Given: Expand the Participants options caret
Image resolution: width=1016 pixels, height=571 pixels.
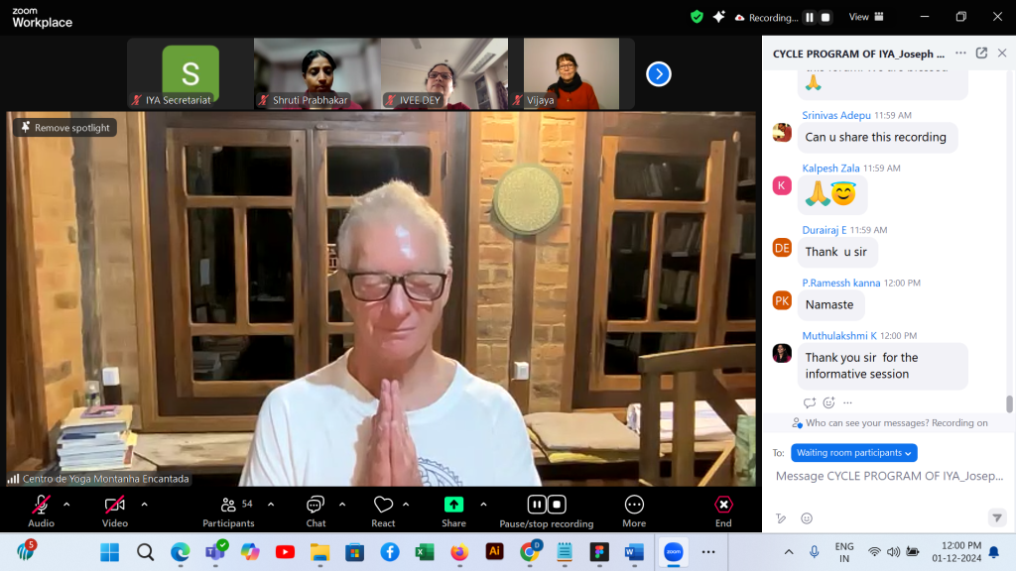Looking at the screenshot, I should (x=271, y=505).
